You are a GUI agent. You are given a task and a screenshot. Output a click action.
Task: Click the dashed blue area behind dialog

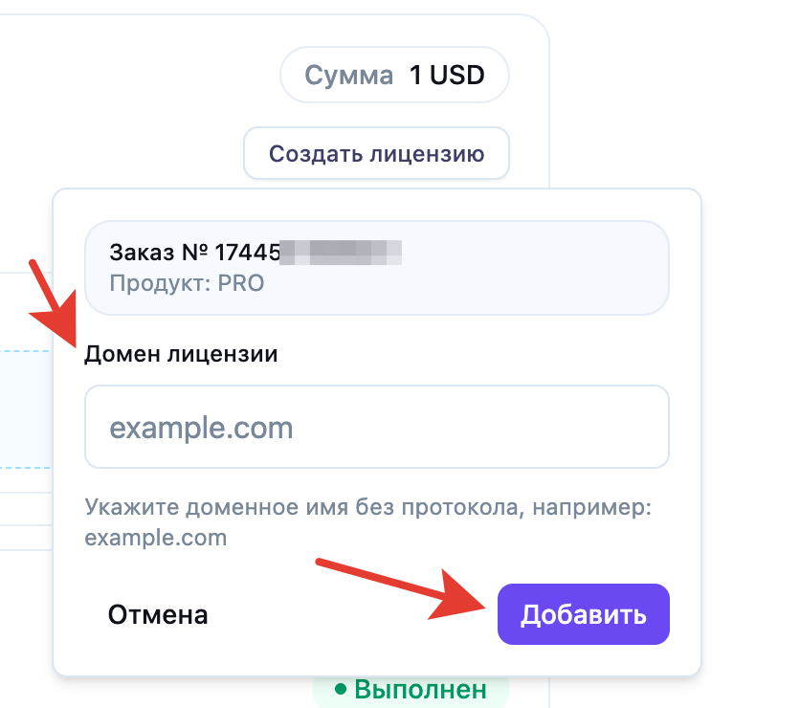tap(26, 409)
